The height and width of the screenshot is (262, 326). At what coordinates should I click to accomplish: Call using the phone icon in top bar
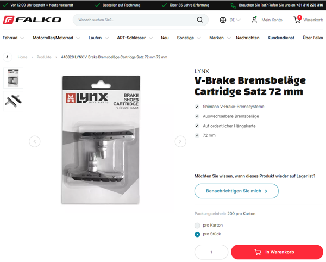233,5
